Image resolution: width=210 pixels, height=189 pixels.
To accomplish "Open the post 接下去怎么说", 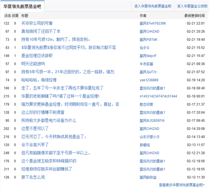I will [33, 177].
